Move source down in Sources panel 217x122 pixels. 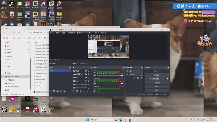[87, 91]
